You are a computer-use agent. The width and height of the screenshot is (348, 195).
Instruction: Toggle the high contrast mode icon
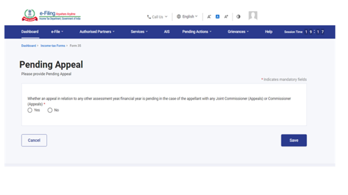[238, 17]
